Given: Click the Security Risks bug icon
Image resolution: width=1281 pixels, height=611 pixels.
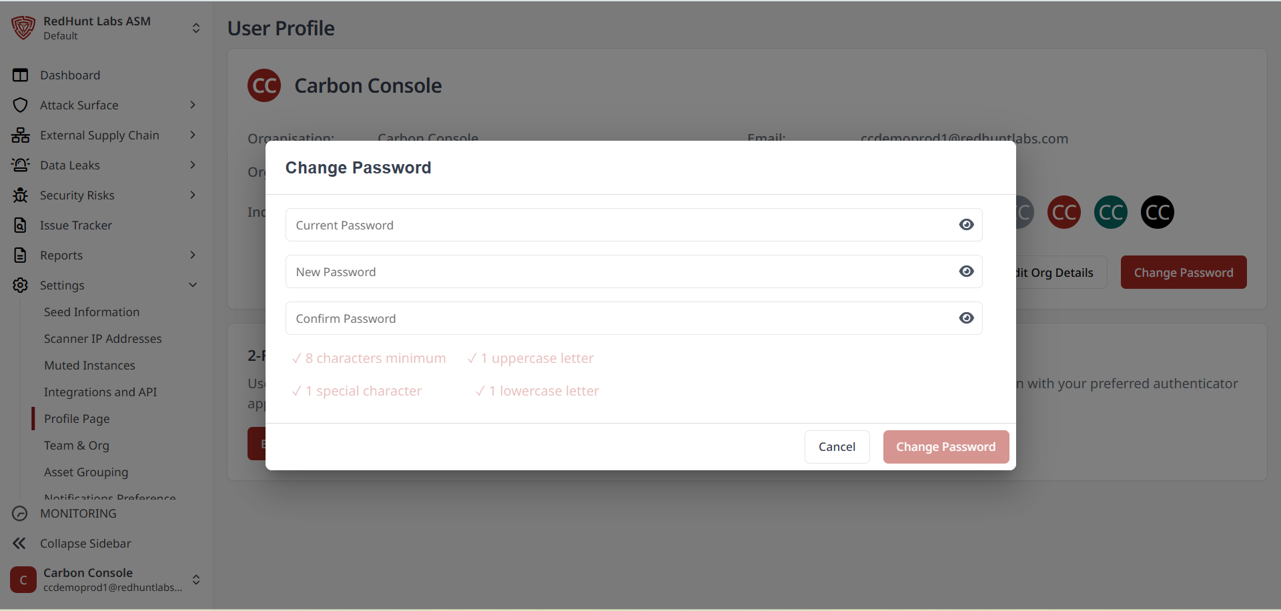Looking at the screenshot, I should pos(21,195).
